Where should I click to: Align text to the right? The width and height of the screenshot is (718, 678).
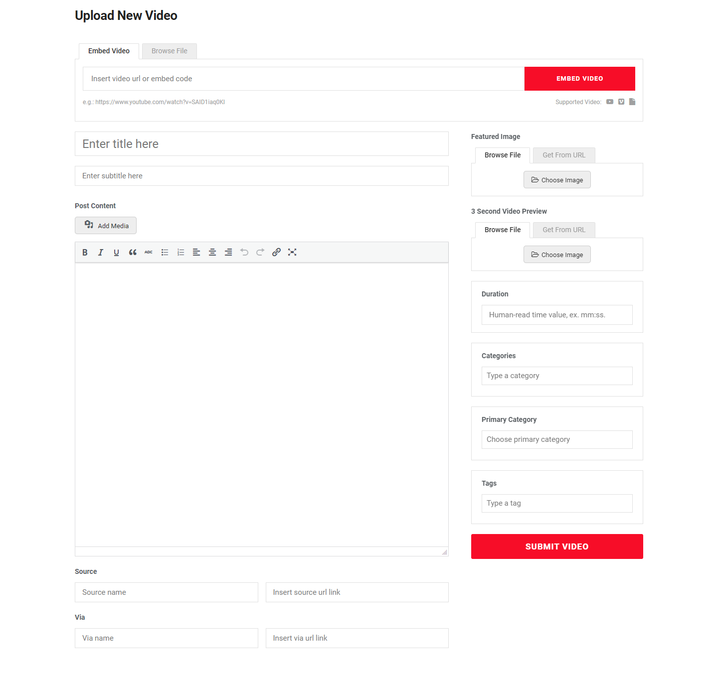pyautogui.click(x=228, y=253)
